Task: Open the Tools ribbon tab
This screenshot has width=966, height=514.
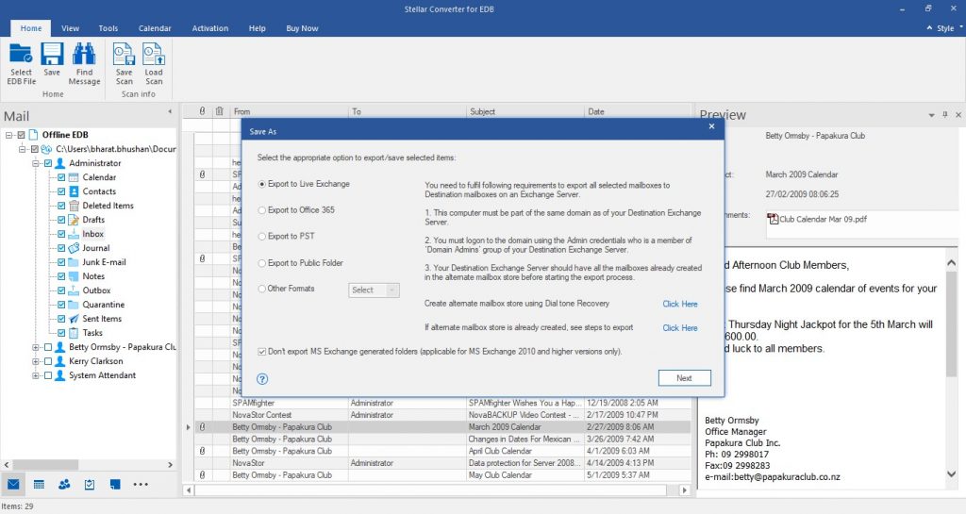Action: pos(108,28)
